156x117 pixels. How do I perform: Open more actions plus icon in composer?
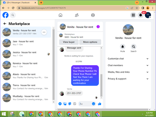60,104
